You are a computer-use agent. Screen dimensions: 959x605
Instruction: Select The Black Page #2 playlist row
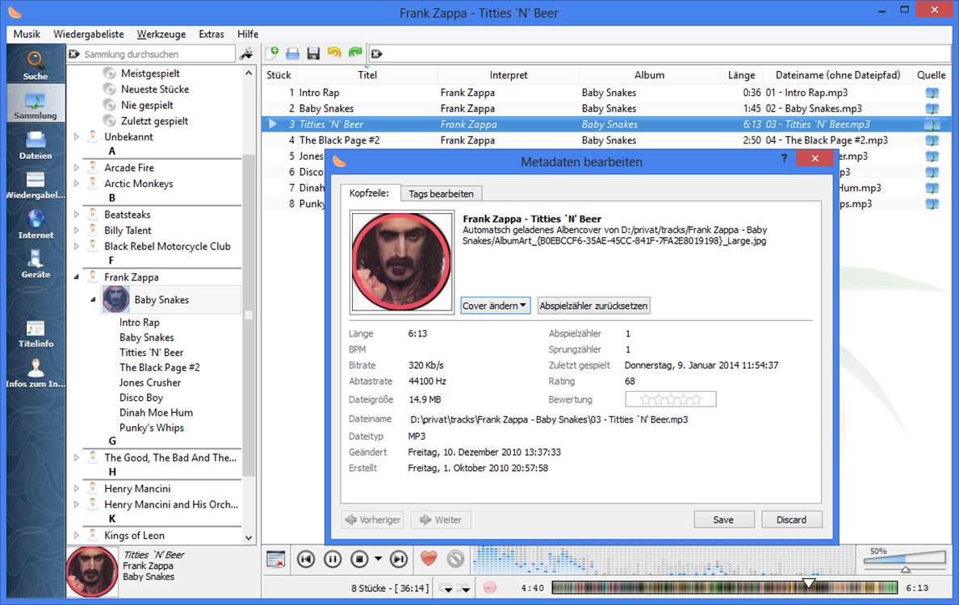606,140
